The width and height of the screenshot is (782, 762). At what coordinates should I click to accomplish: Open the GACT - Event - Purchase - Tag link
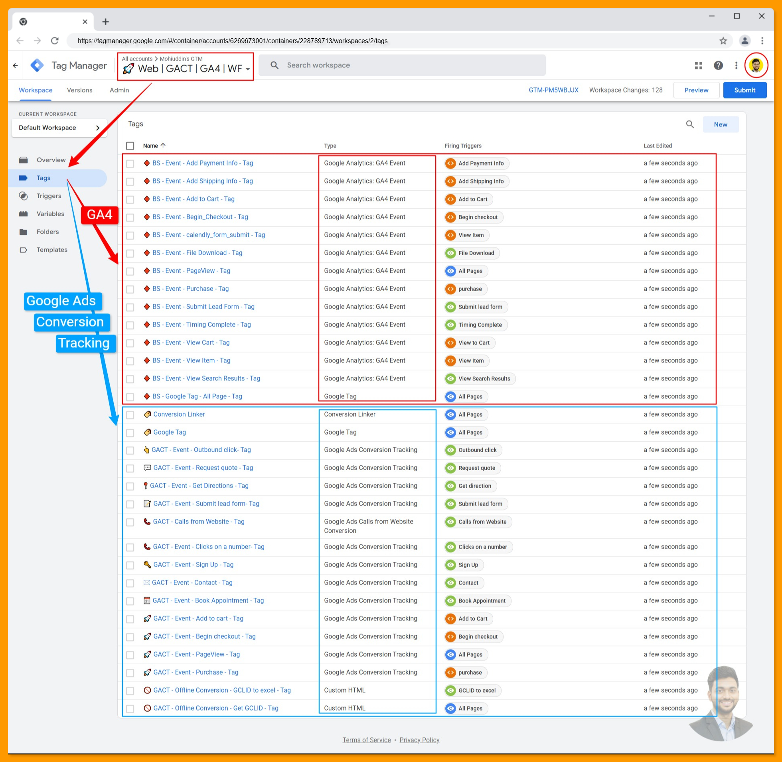195,672
